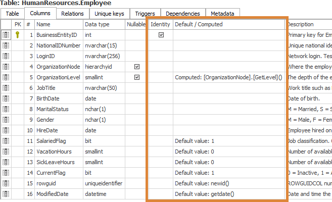This screenshot has width=332, height=202.
Task: Click the primary key icon for BusinessEntityID
Action: (x=18, y=35)
